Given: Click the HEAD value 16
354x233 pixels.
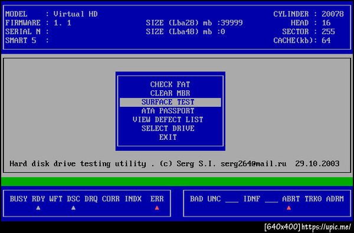Looking at the screenshot, I should click(326, 23).
